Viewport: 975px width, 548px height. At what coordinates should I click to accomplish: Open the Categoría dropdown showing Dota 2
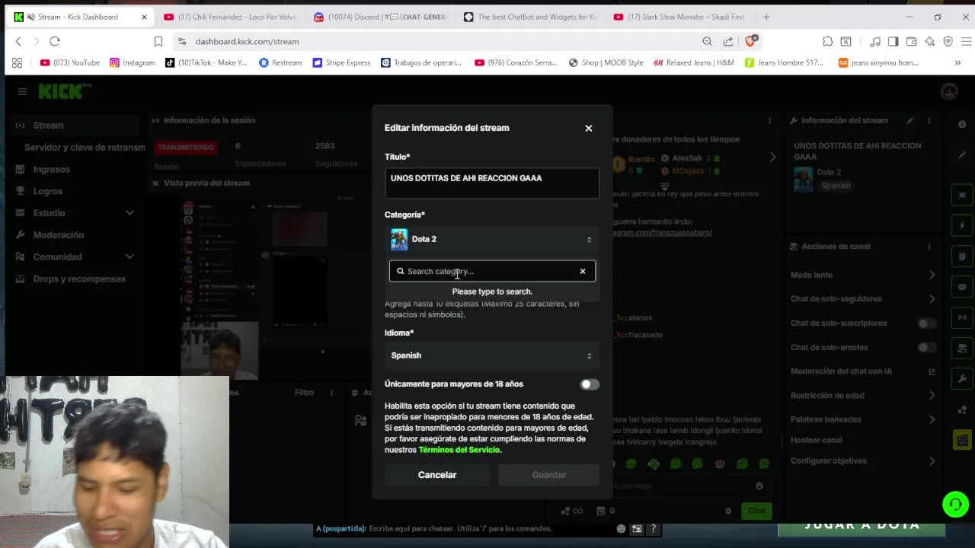[x=492, y=239]
